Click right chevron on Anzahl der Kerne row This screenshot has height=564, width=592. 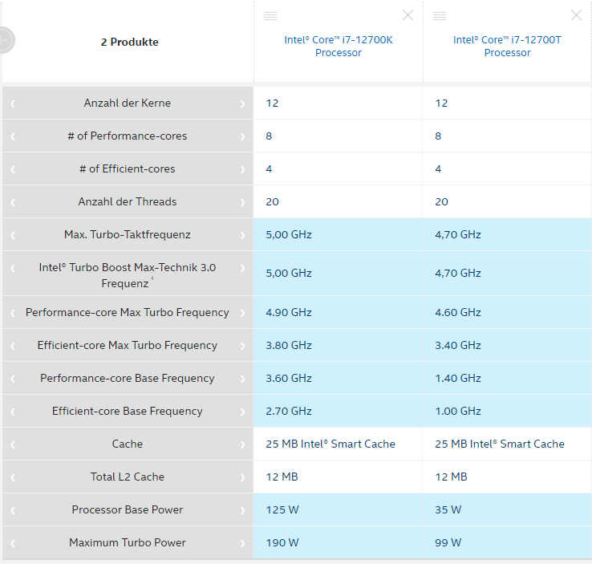[x=242, y=103]
